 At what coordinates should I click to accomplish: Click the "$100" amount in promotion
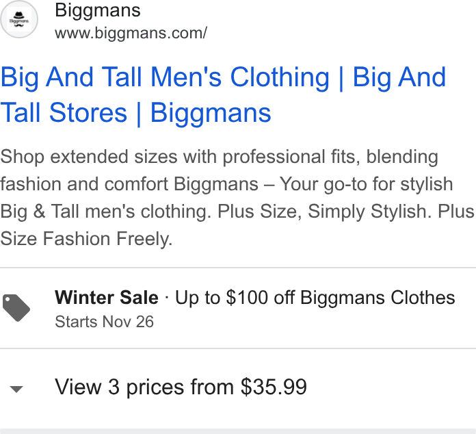click(247, 297)
